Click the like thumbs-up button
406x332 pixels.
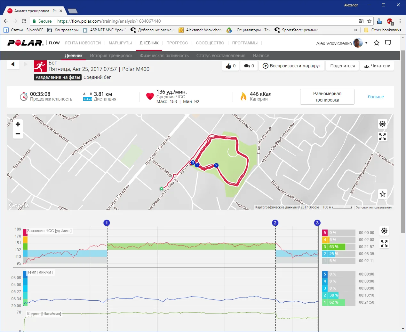[x=231, y=66]
